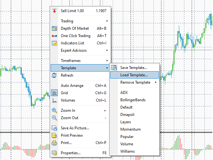Select Save Template... entry
This screenshot has width=213, height=160.
[x=134, y=68]
